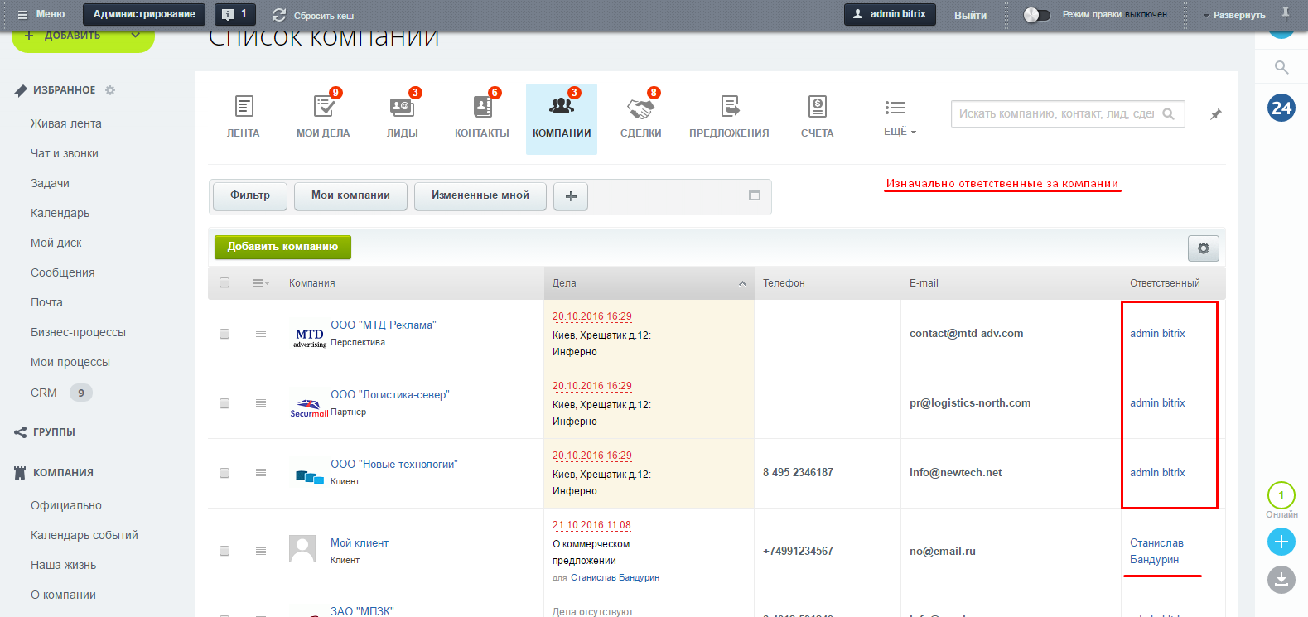Open Задачи in sidebar
The height and width of the screenshot is (617, 1308).
point(50,183)
